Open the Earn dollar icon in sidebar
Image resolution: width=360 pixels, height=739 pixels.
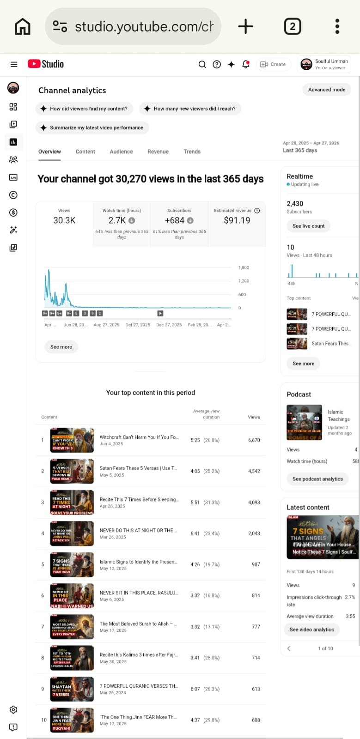click(13, 212)
